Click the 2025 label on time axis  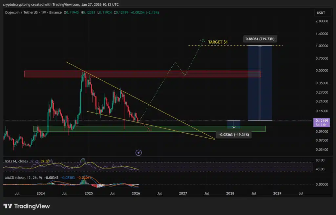tap(89, 194)
